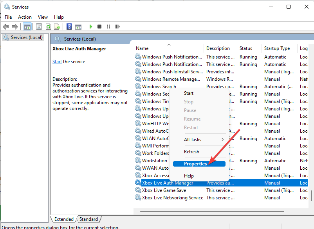
Task: Open the blue question mark Help toolbar icon
Action: [x=69, y=27]
